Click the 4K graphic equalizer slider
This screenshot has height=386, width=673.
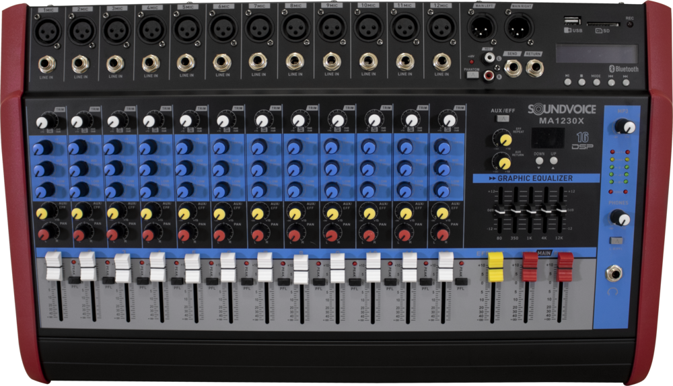(546, 210)
